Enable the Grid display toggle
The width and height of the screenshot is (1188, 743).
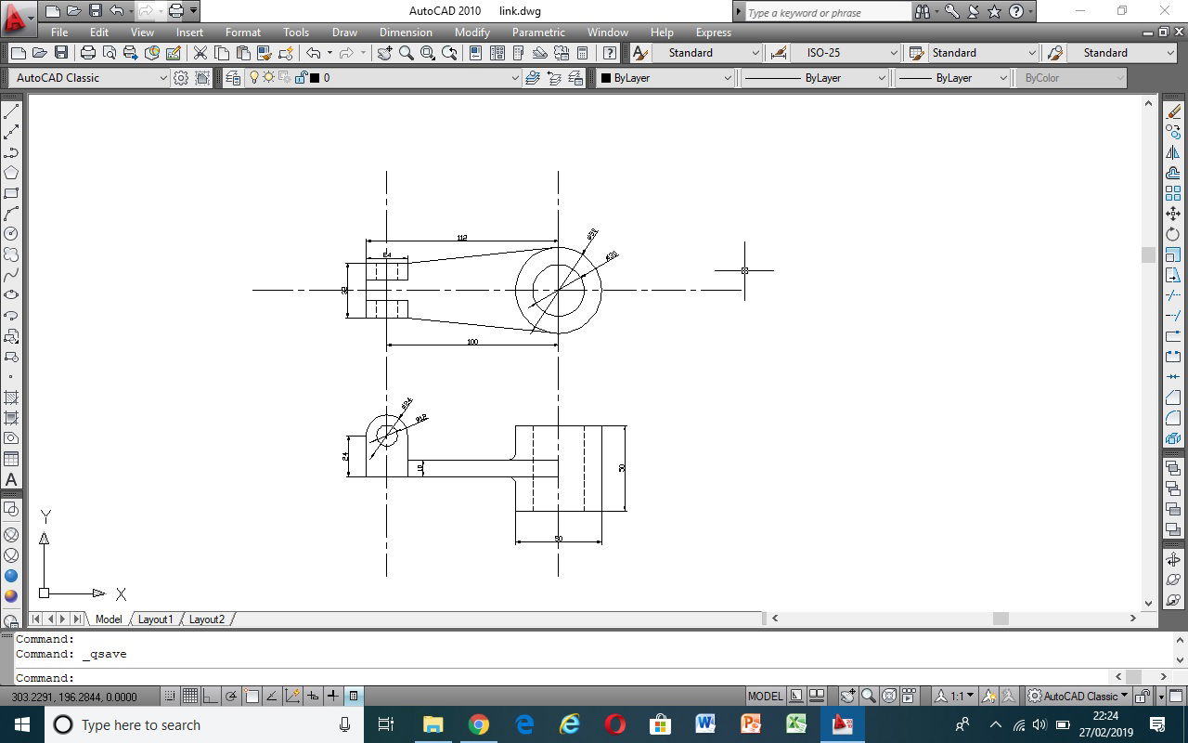coord(190,695)
